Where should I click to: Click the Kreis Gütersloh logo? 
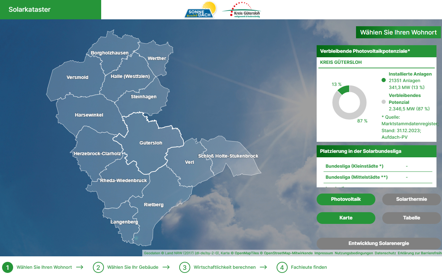(241, 10)
